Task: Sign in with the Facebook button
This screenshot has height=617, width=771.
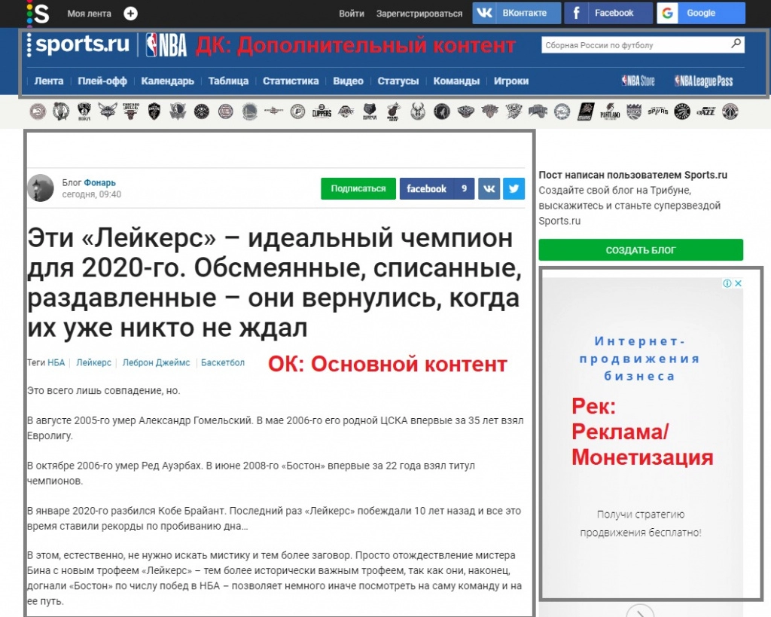Action: (608, 13)
